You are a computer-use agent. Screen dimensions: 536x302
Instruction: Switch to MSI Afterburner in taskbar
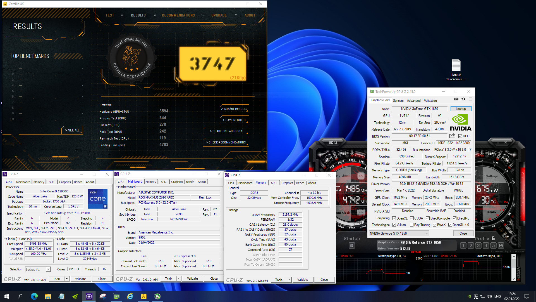(157, 296)
